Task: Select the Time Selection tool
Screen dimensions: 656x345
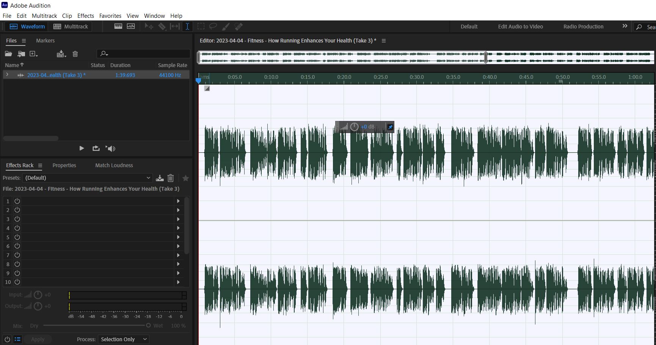Action: [187, 27]
